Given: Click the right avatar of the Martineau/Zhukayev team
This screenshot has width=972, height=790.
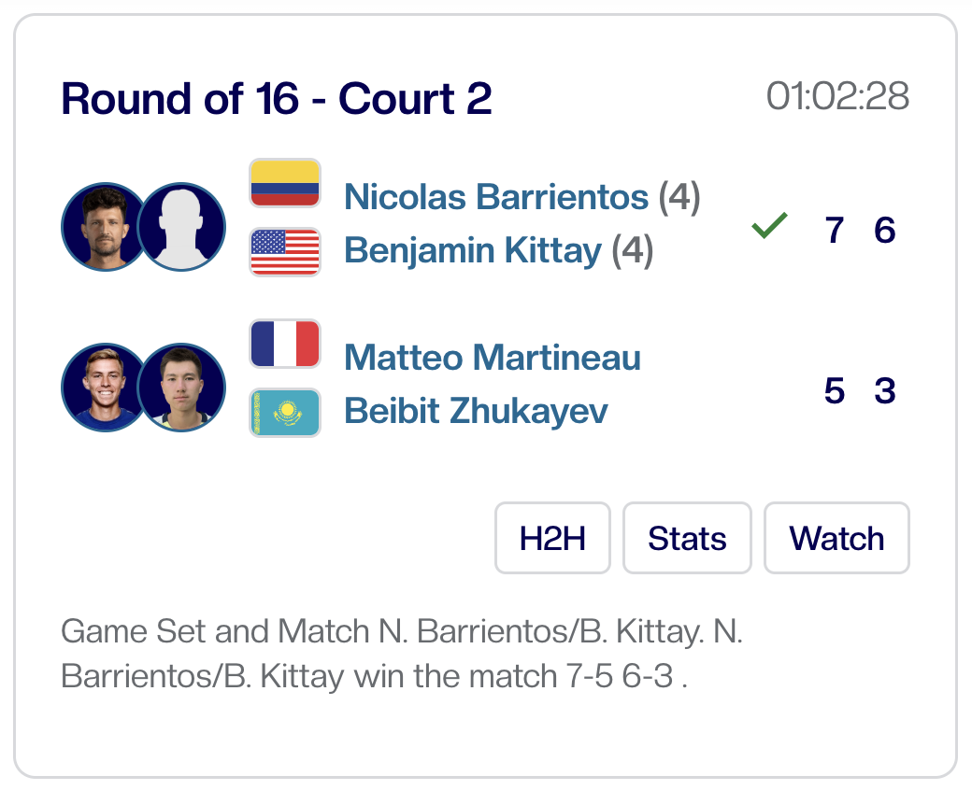Looking at the screenshot, I should pos(181,388).
